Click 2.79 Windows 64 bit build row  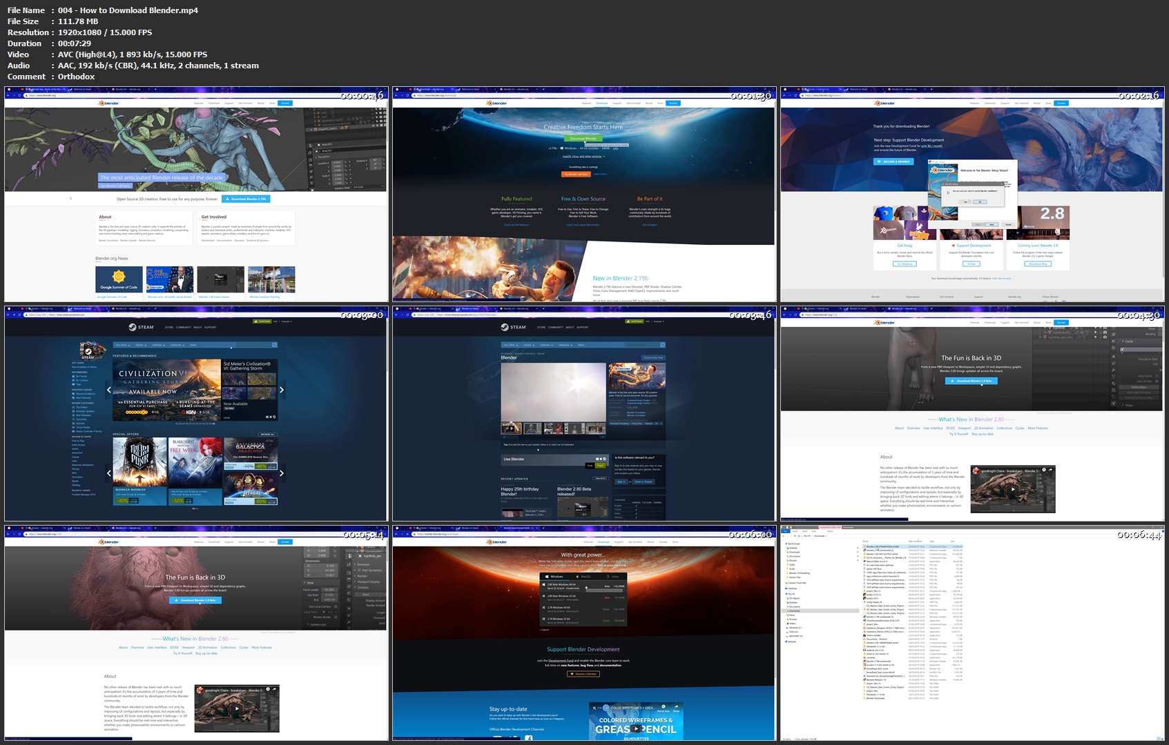point(583,608)
